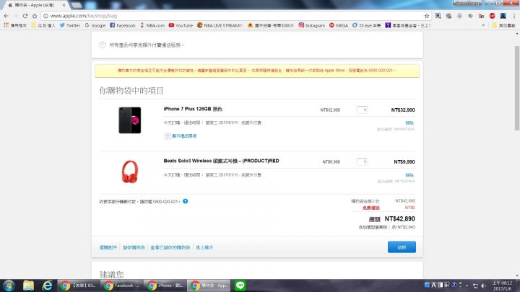Switch to the Facebook Chrome taskbar window

coord(122,286)
